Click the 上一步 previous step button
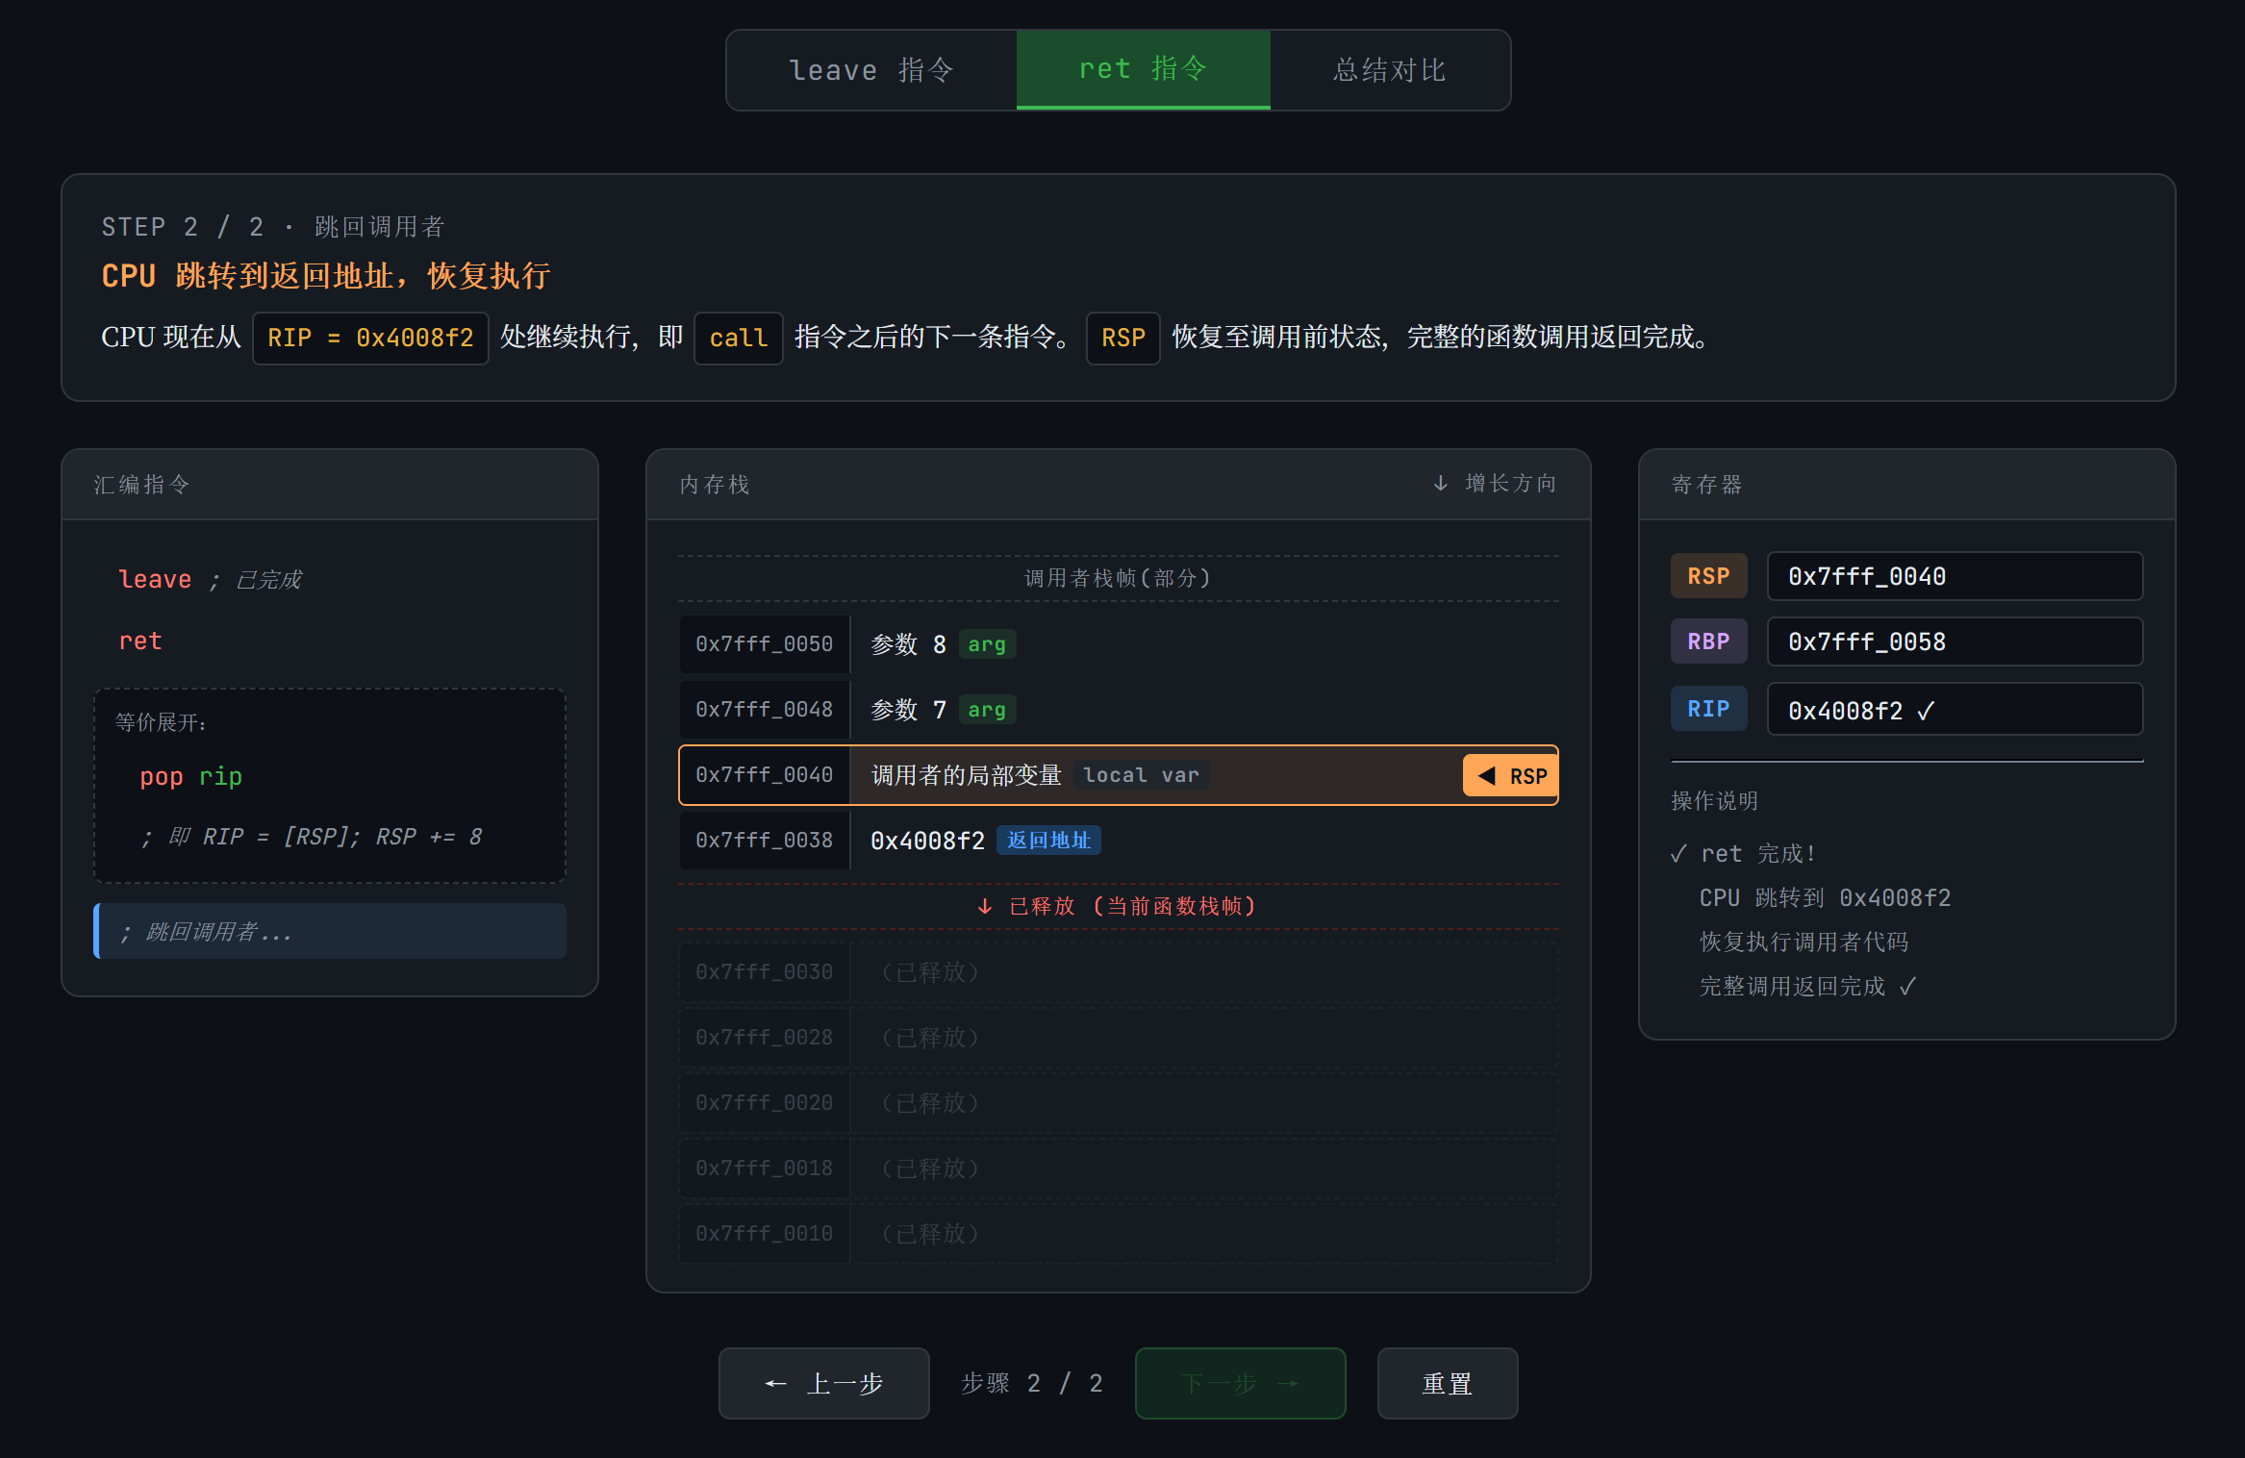 [823, 1383]
